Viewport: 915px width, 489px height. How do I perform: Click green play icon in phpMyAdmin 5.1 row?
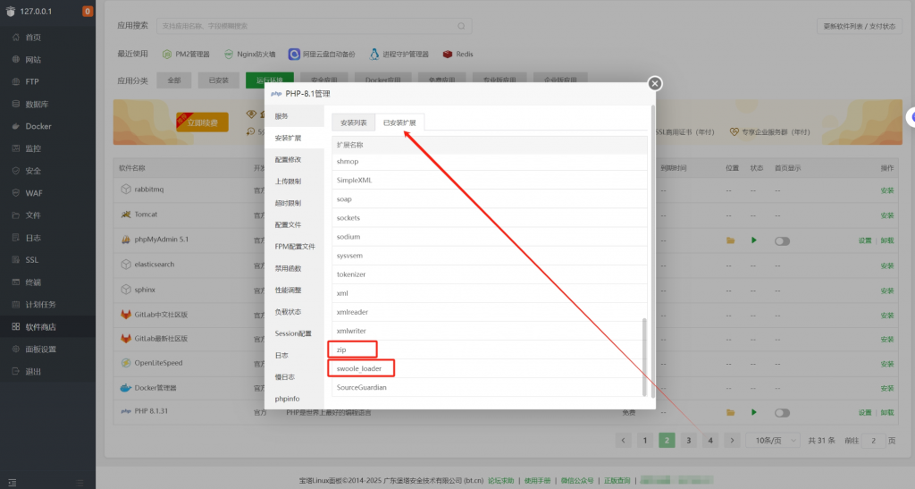(x=754, y=240)
